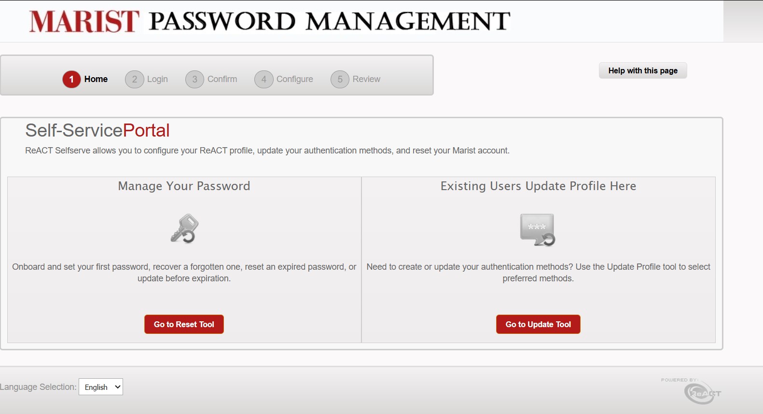Click the Marist Password Management banner logo
763x414 pixels.
point(269,22)
